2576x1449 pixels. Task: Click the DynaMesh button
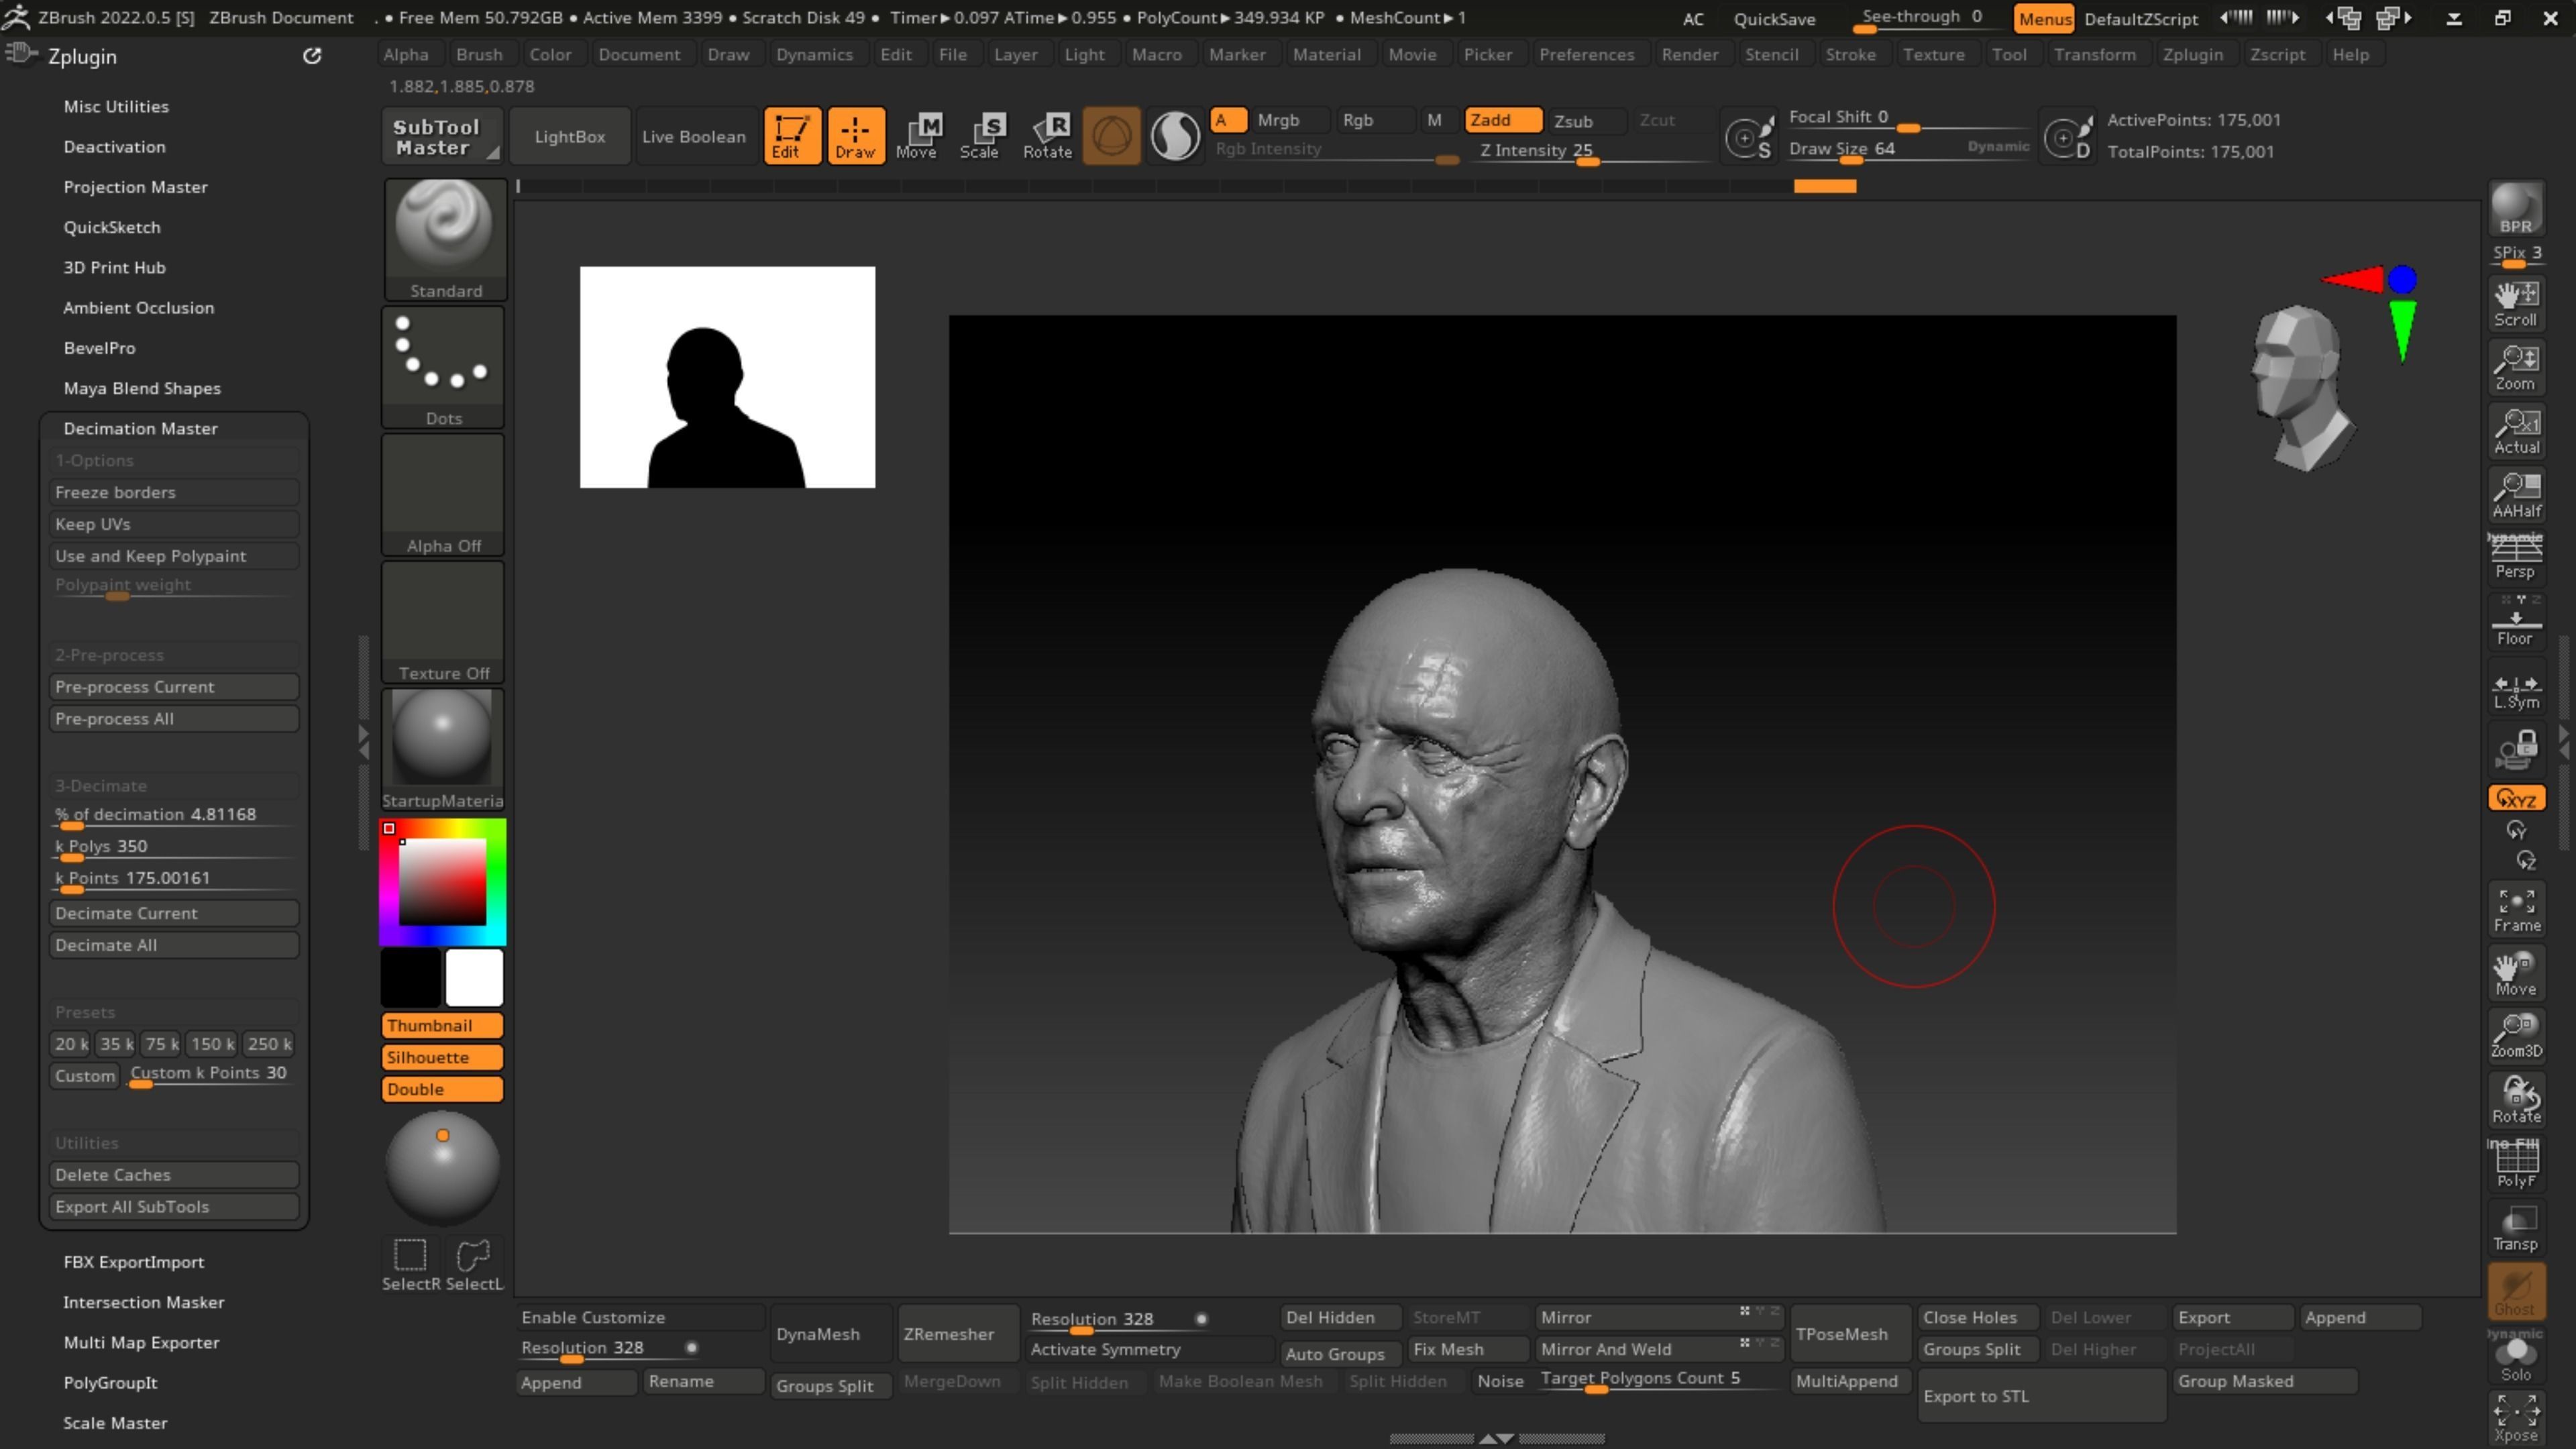point(831,1334)
